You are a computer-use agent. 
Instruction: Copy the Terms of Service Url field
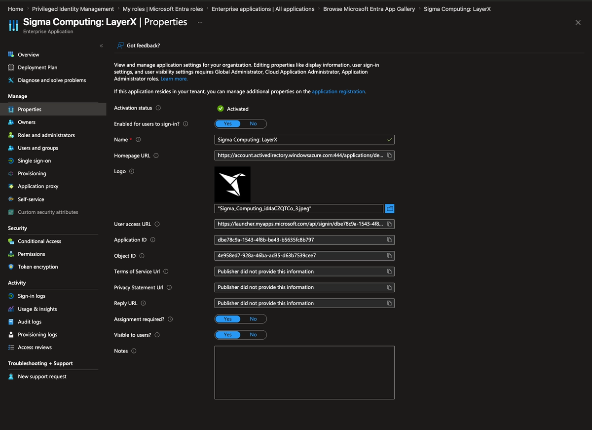click(x=389, y=272)
